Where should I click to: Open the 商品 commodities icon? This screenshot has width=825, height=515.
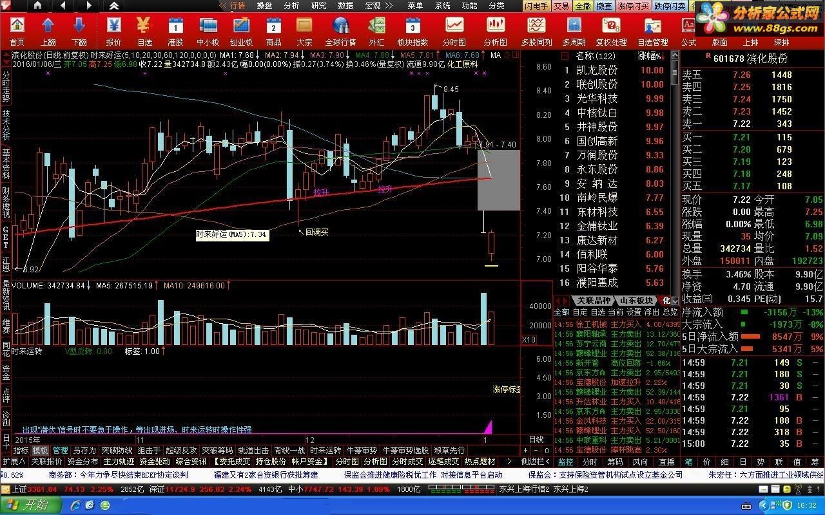coord(274,31)
